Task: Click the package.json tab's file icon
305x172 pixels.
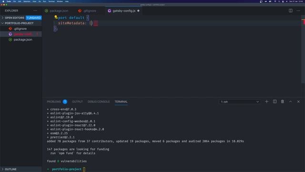Action: pyautogui.click(x=46, y=11)
